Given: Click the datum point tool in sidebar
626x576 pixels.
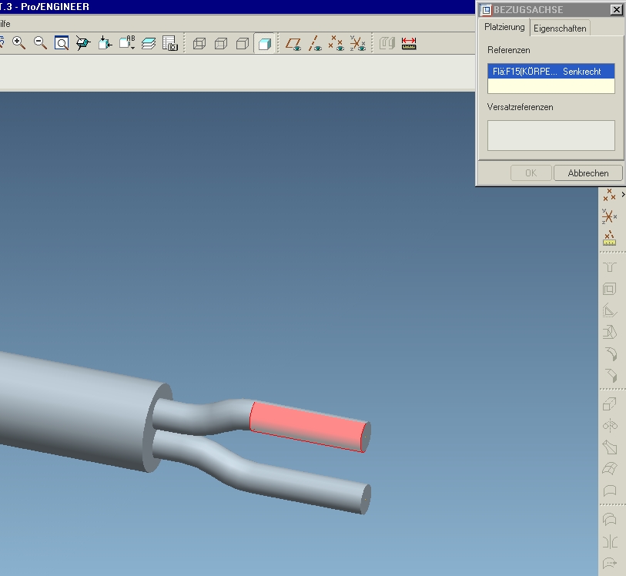Looking at the screenshot, I should [608, 195].
